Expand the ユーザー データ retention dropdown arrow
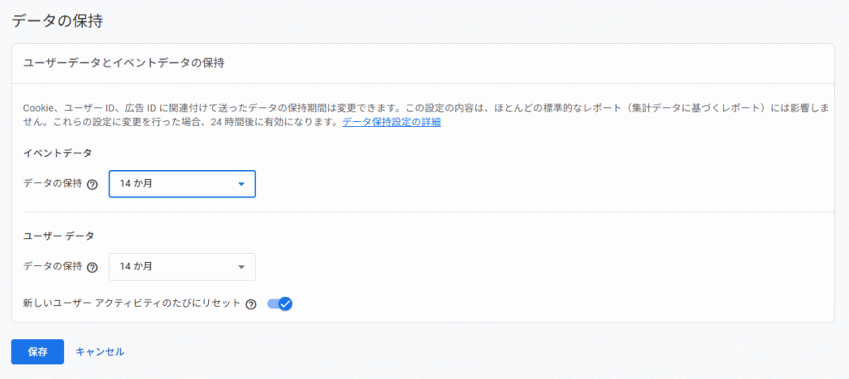This screenshot has height=379, width=849. (241, 267)
